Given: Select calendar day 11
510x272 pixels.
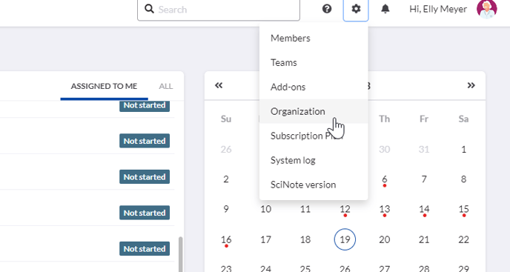Looking at the screenshot, I should [x=305, y=209].
